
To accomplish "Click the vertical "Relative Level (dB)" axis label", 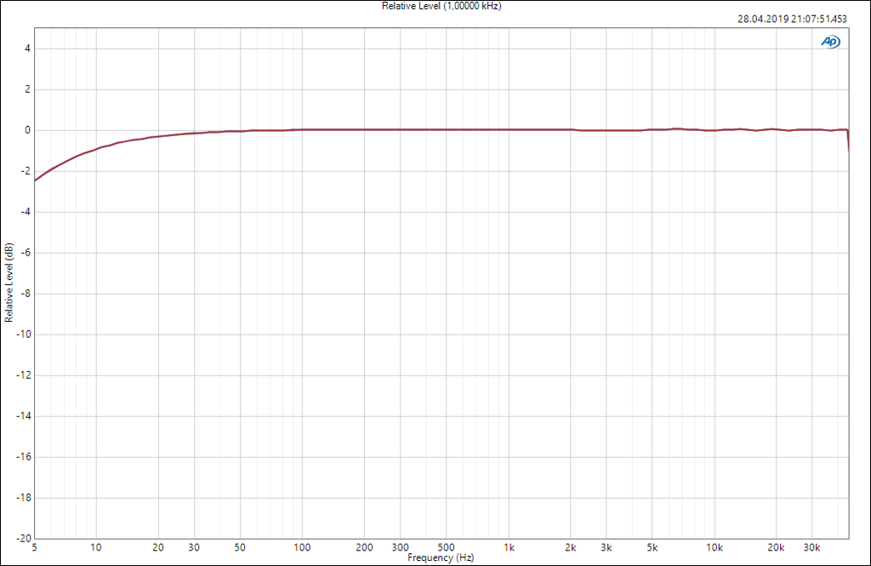I will click(9, 283).
